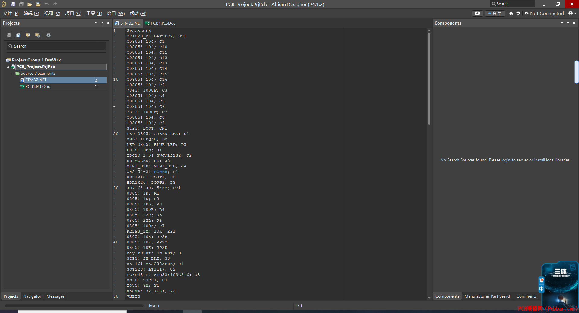Viewport: 579px width, 313px height.
Task: Click the editor vertical scrollbar thumb
Action: tap(429, 78)
